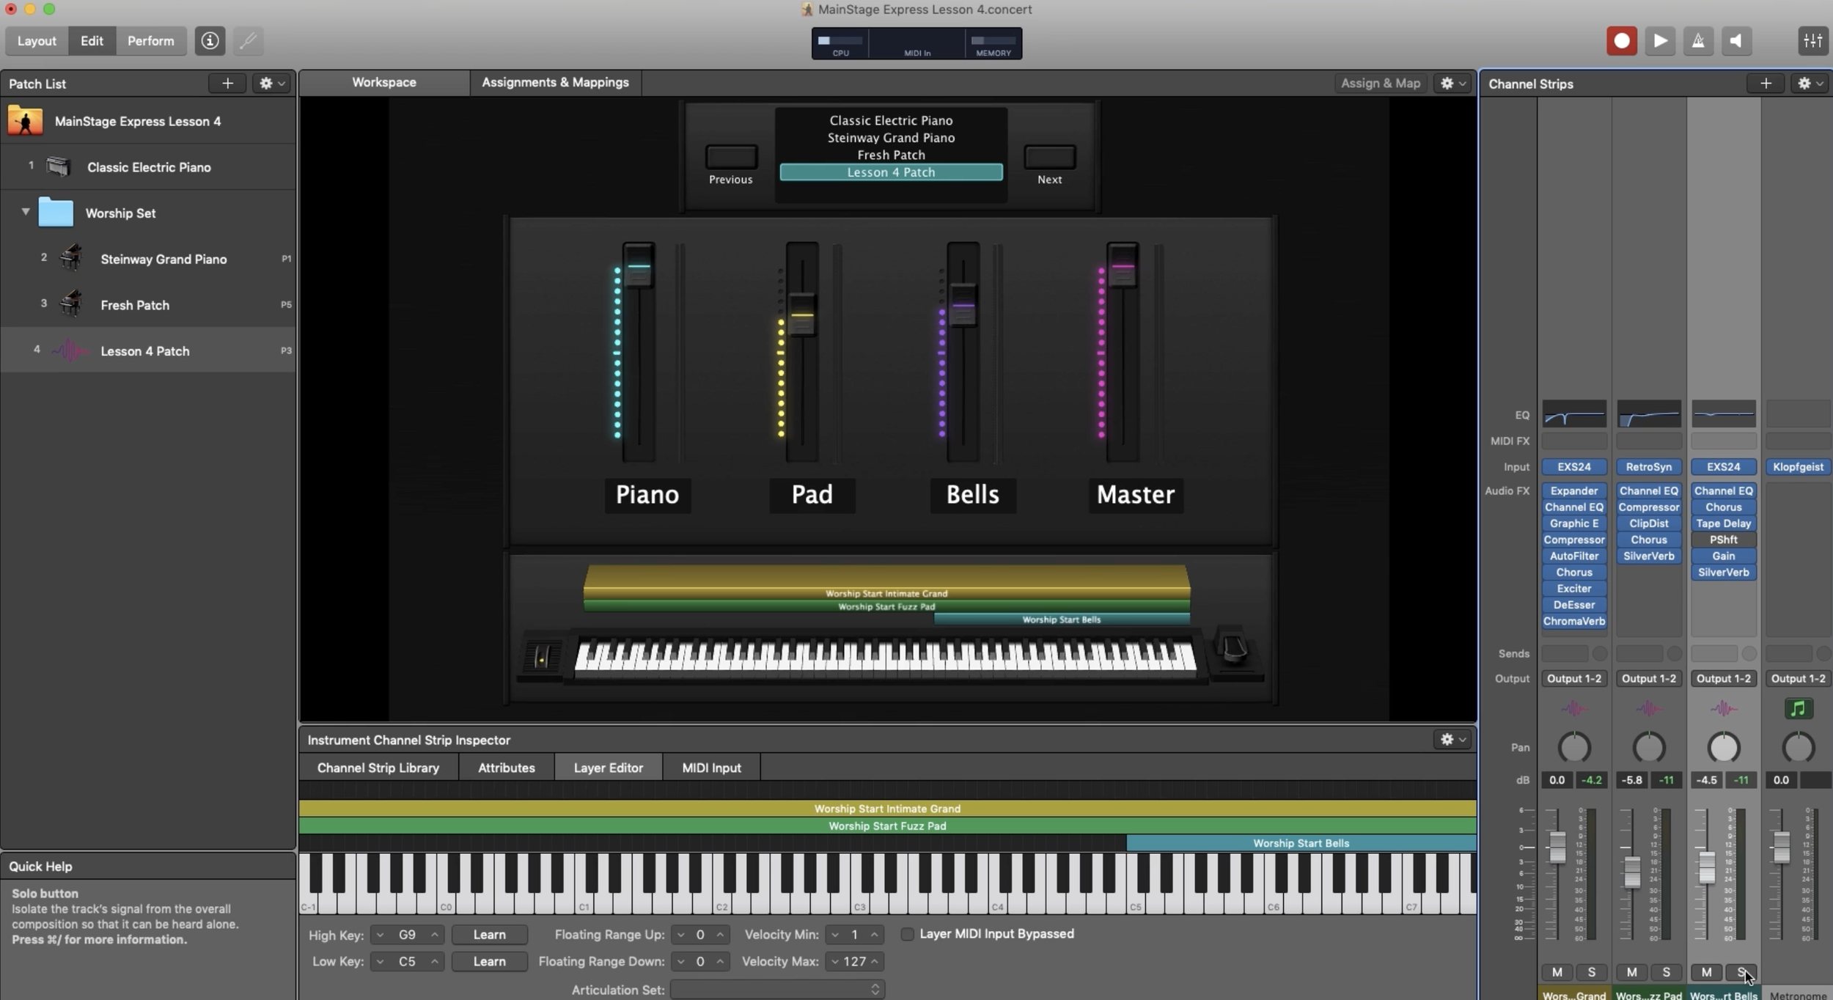Switch to the Workspace tab
The image size is (1833, 1000).
click(x=384, y=82)
